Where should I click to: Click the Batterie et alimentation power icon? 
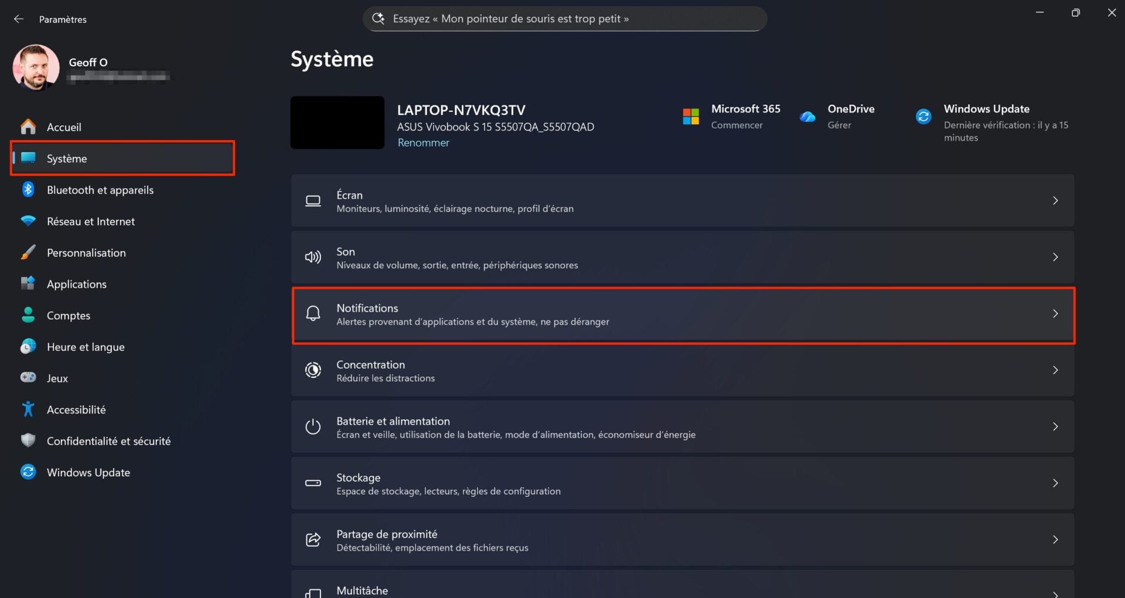(313, 426)
